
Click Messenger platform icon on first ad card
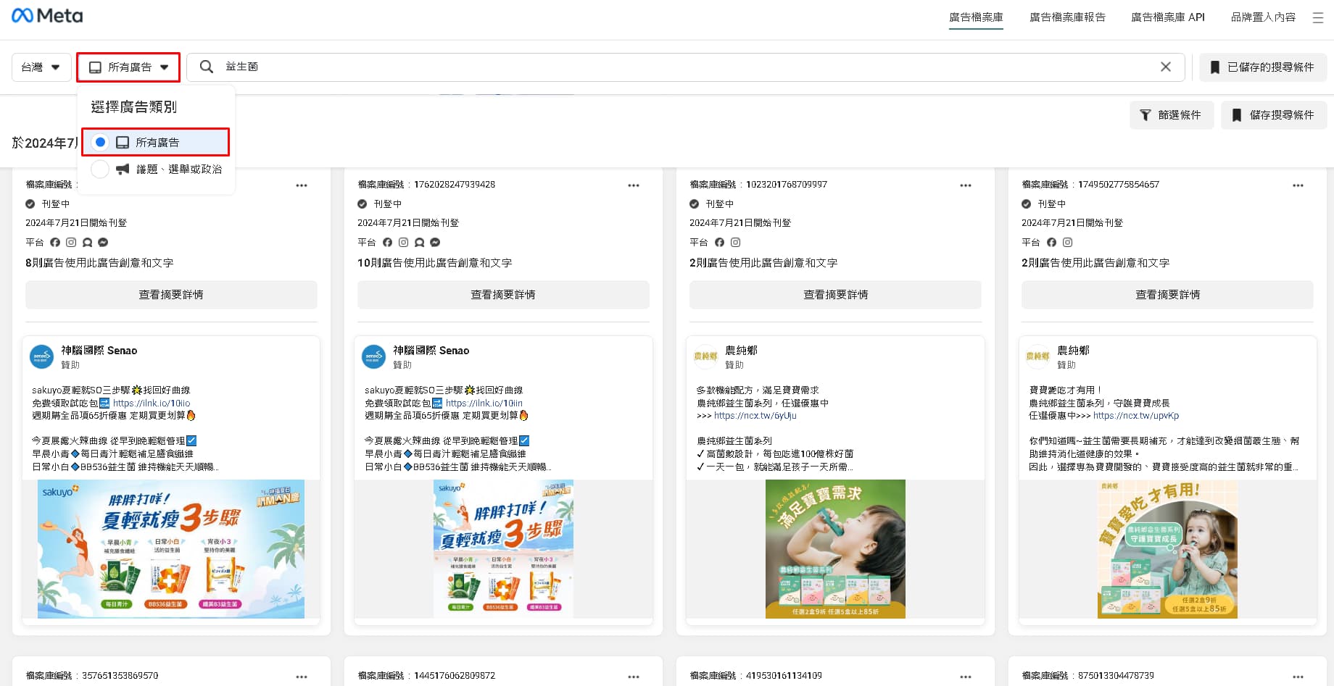point(103,243)
